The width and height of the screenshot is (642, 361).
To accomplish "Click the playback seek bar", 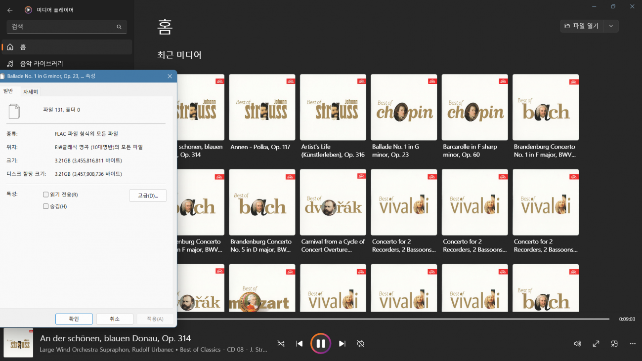I will pyautogui.click(x=393, y=319).
